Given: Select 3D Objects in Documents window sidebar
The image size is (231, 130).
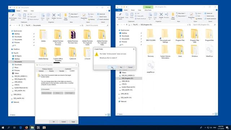Looking at the screenshot, I should 18,56.
